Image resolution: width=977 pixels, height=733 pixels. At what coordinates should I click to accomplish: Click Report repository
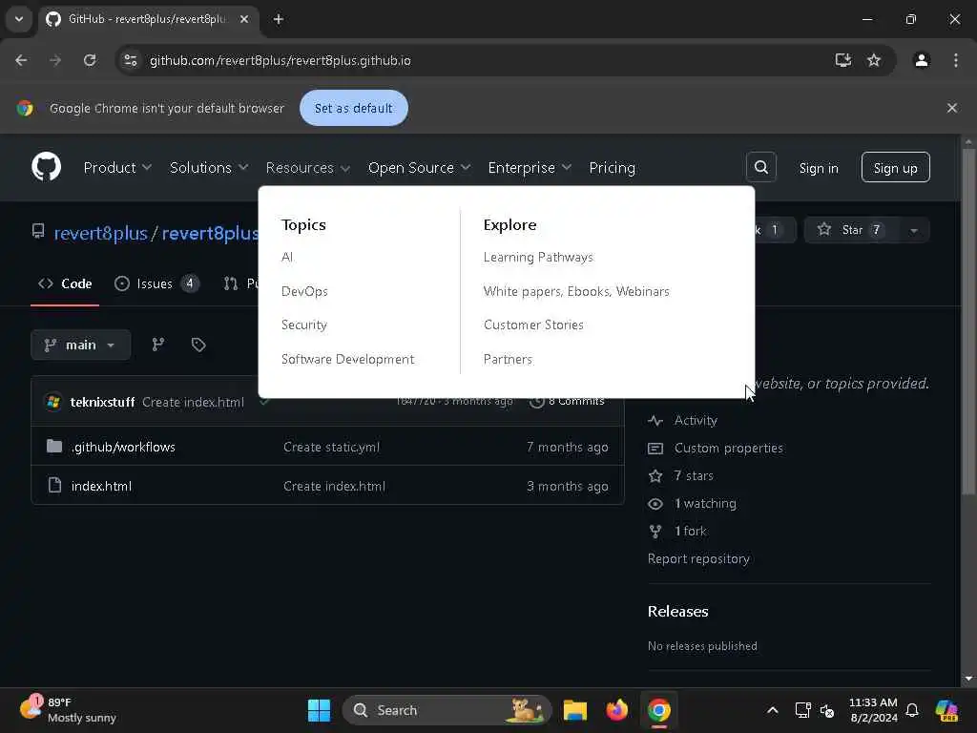tap(698, 558)
